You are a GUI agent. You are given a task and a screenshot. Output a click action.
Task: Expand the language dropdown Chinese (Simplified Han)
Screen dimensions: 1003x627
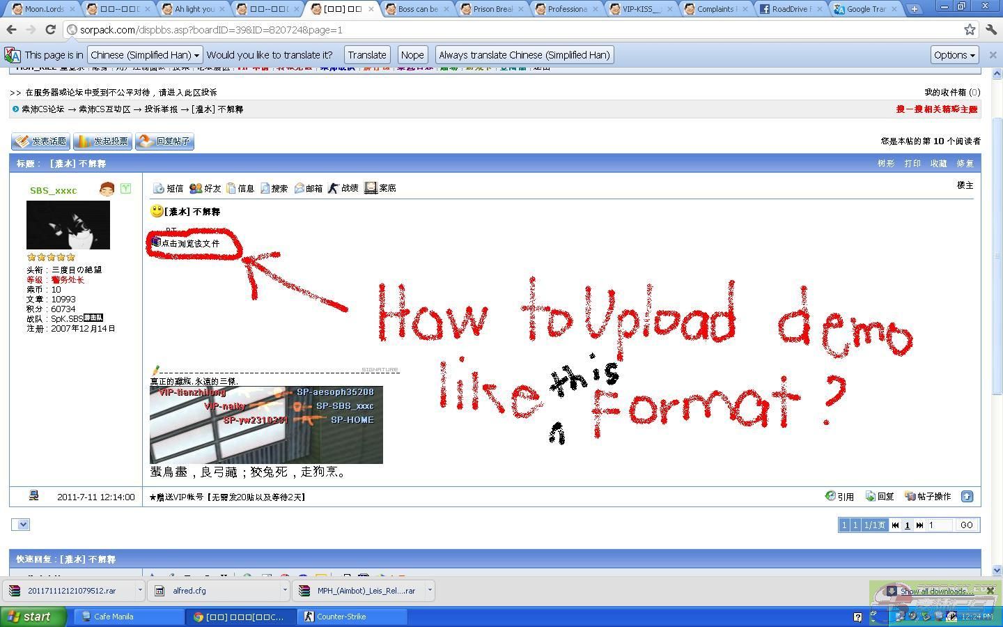[x=145, y=55]
